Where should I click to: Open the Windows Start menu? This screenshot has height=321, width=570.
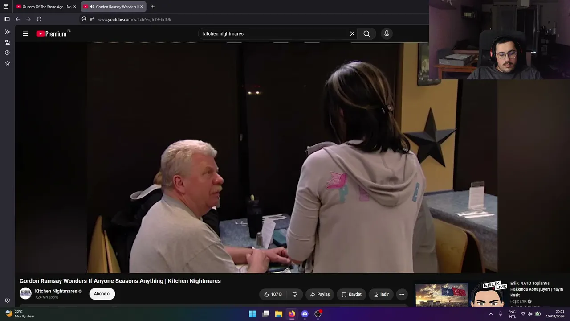click(x=252, y=314)
